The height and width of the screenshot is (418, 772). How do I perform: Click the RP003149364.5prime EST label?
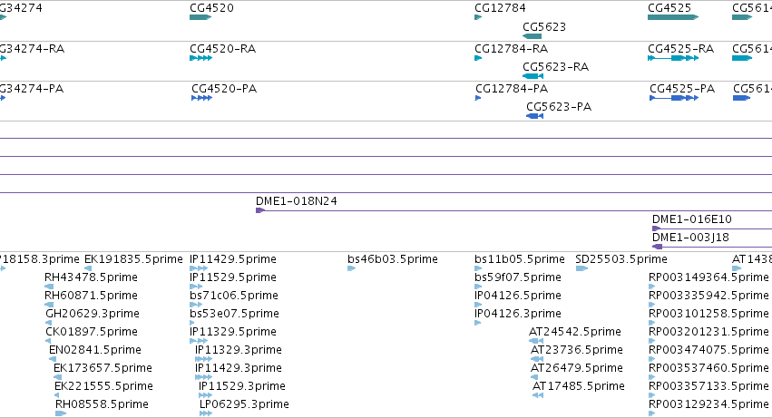(709, 277)
